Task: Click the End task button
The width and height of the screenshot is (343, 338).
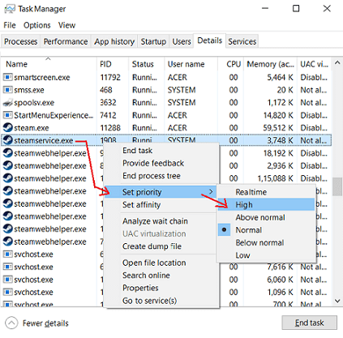Action: tap(309, 323)
